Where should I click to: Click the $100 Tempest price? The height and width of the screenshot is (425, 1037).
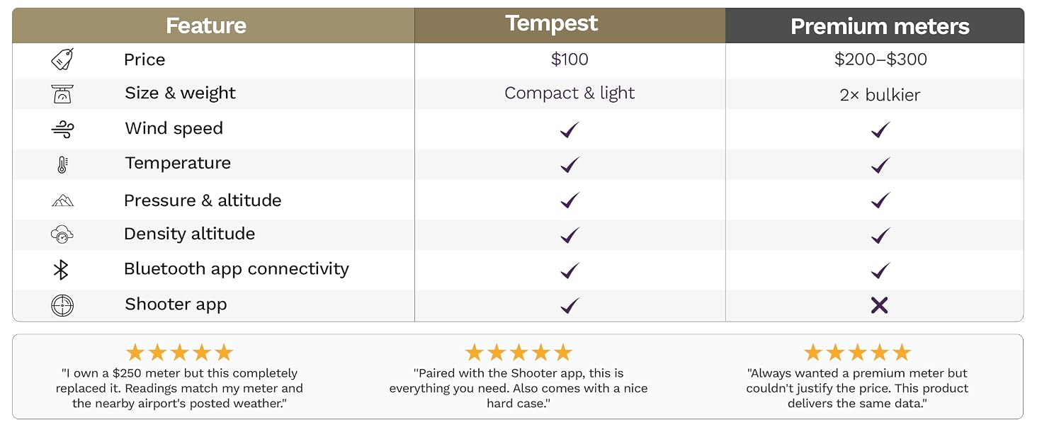coord(569,59)
